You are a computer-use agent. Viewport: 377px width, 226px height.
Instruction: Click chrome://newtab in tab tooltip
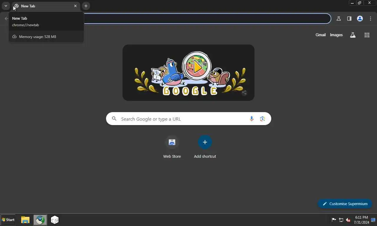tap(25, 25)
